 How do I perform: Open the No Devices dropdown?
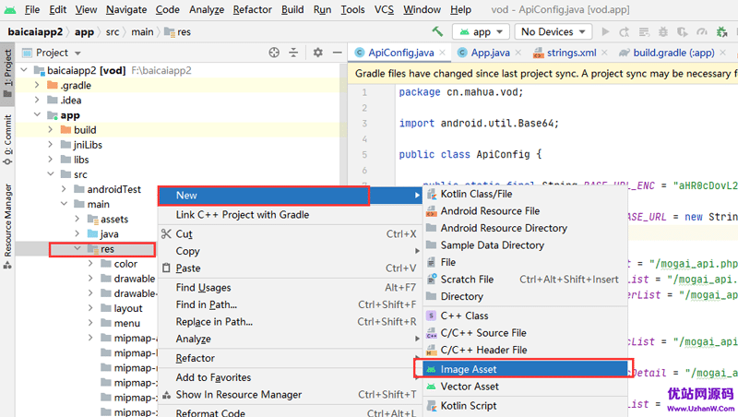pyautogui.click(x=553, y=31)
